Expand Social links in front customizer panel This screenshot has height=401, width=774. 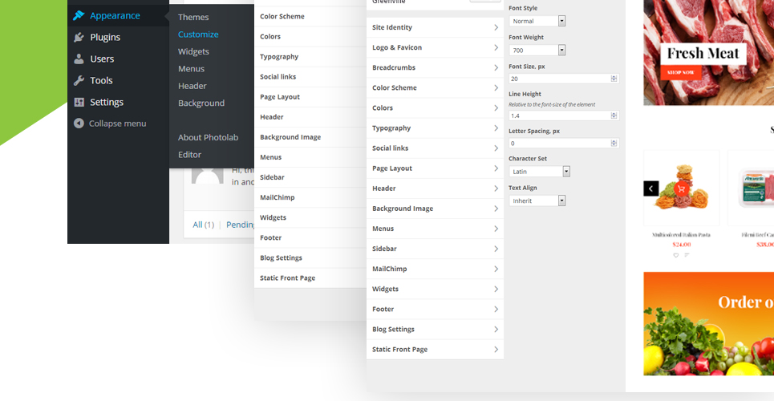pos(435,148)
